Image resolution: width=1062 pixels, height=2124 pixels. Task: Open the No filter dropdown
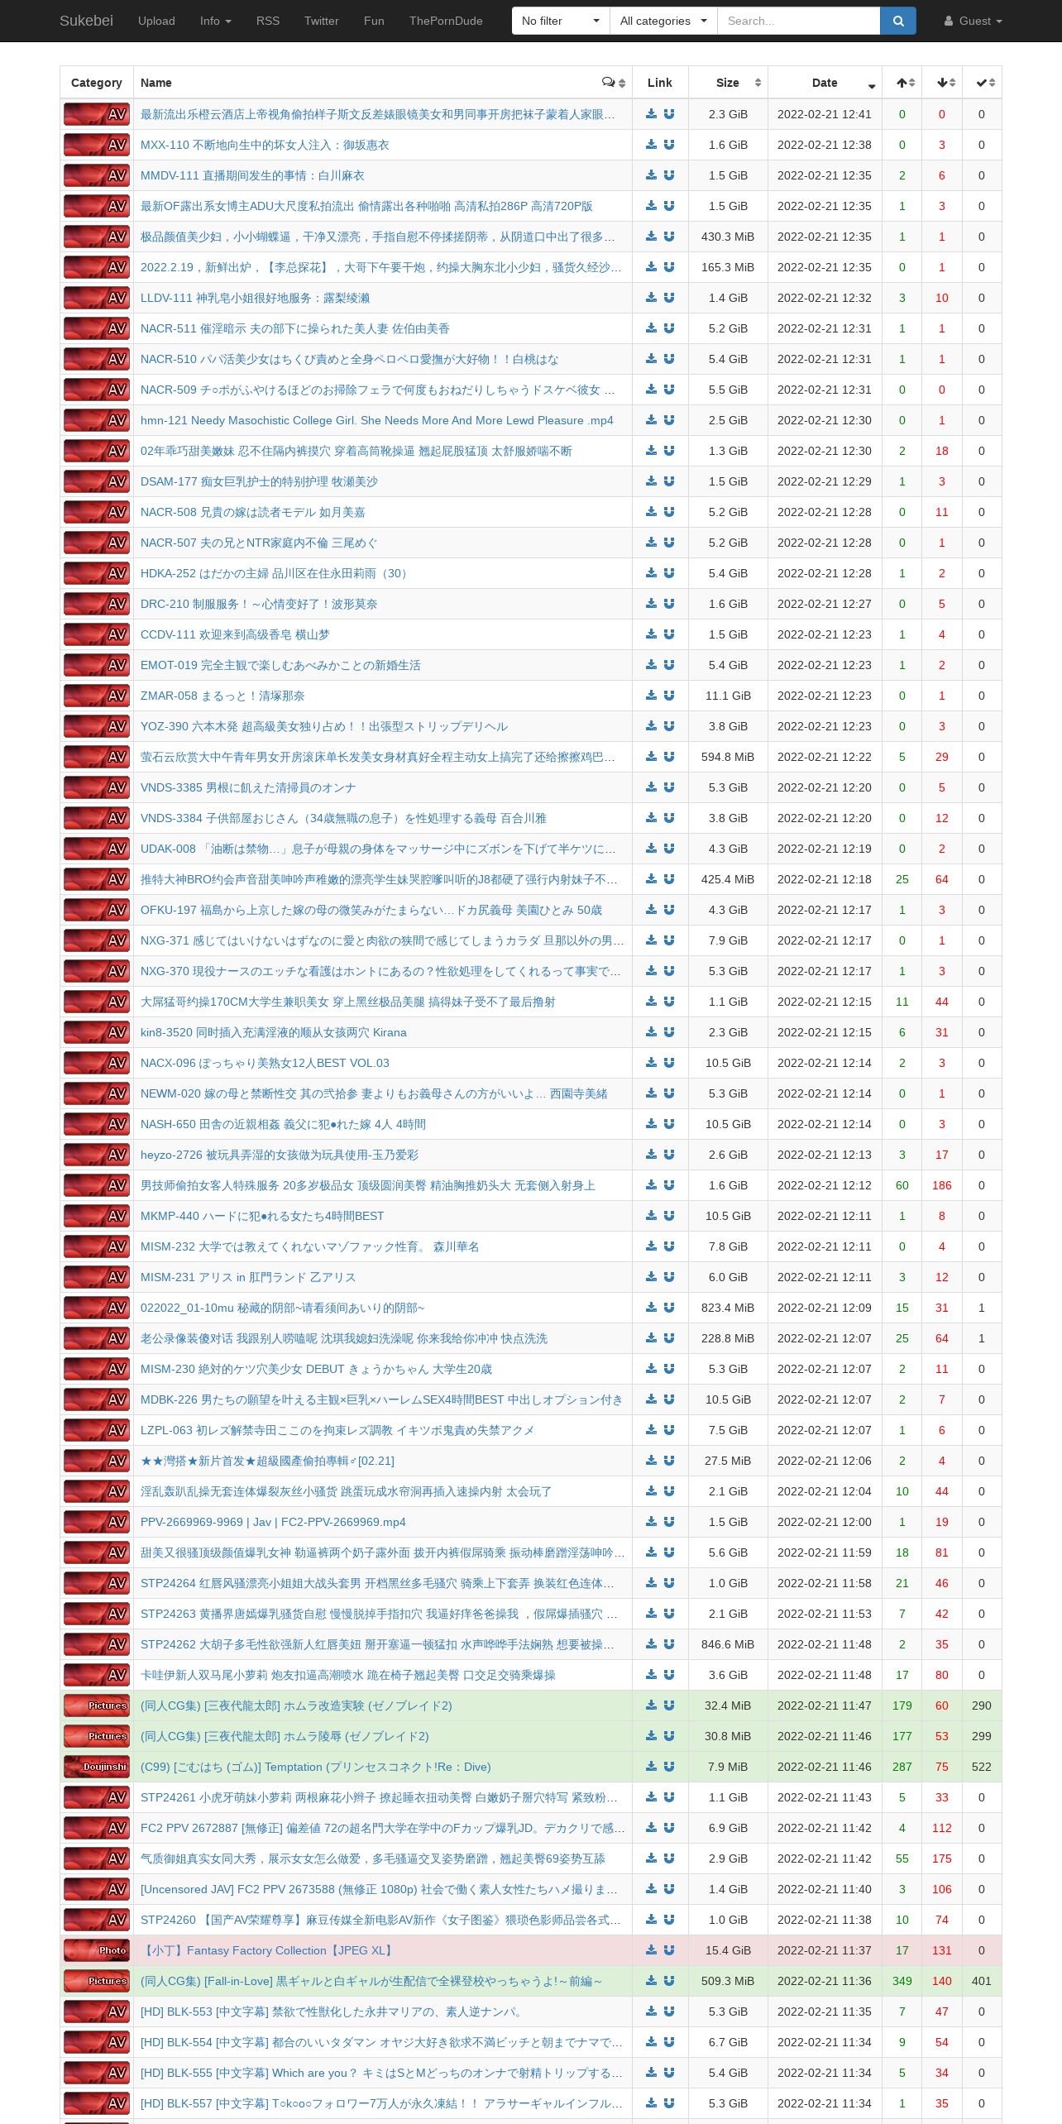pyautogui.click(x=560, y=21)
